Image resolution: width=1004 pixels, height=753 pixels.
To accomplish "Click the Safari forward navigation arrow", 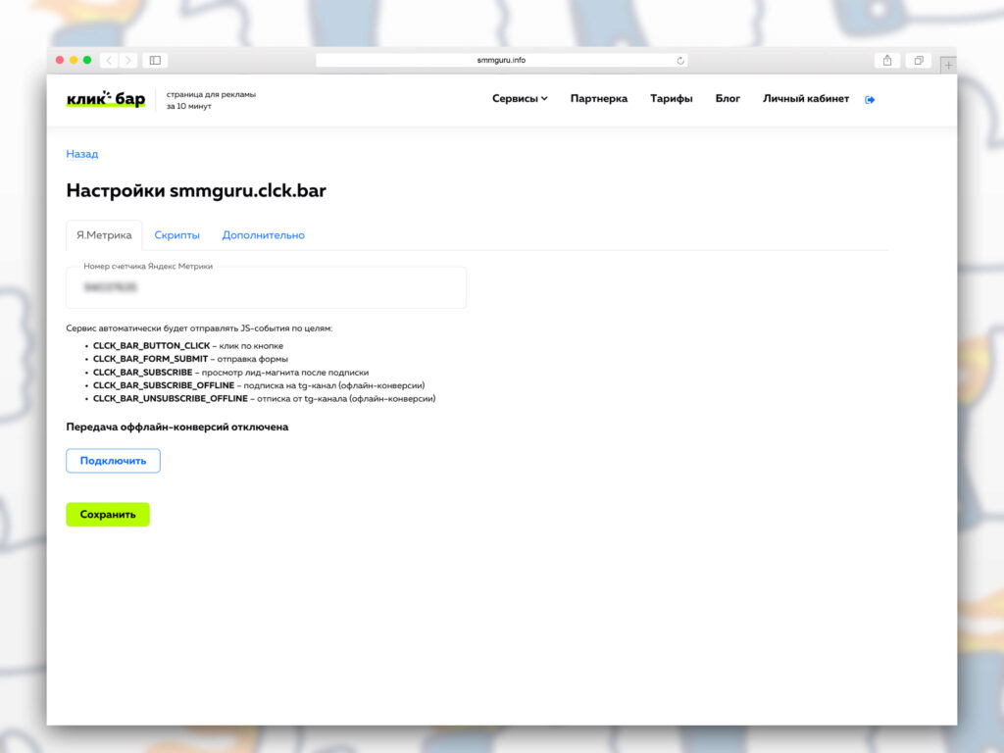I will pos(127,60).
